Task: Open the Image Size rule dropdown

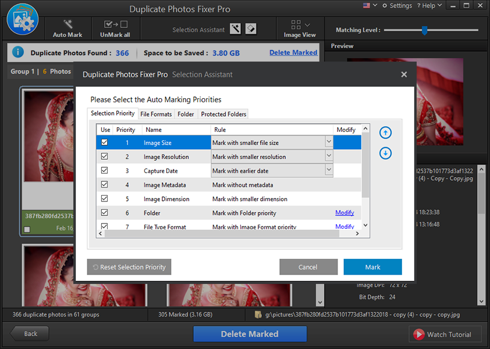Action: tap(329, 142)
